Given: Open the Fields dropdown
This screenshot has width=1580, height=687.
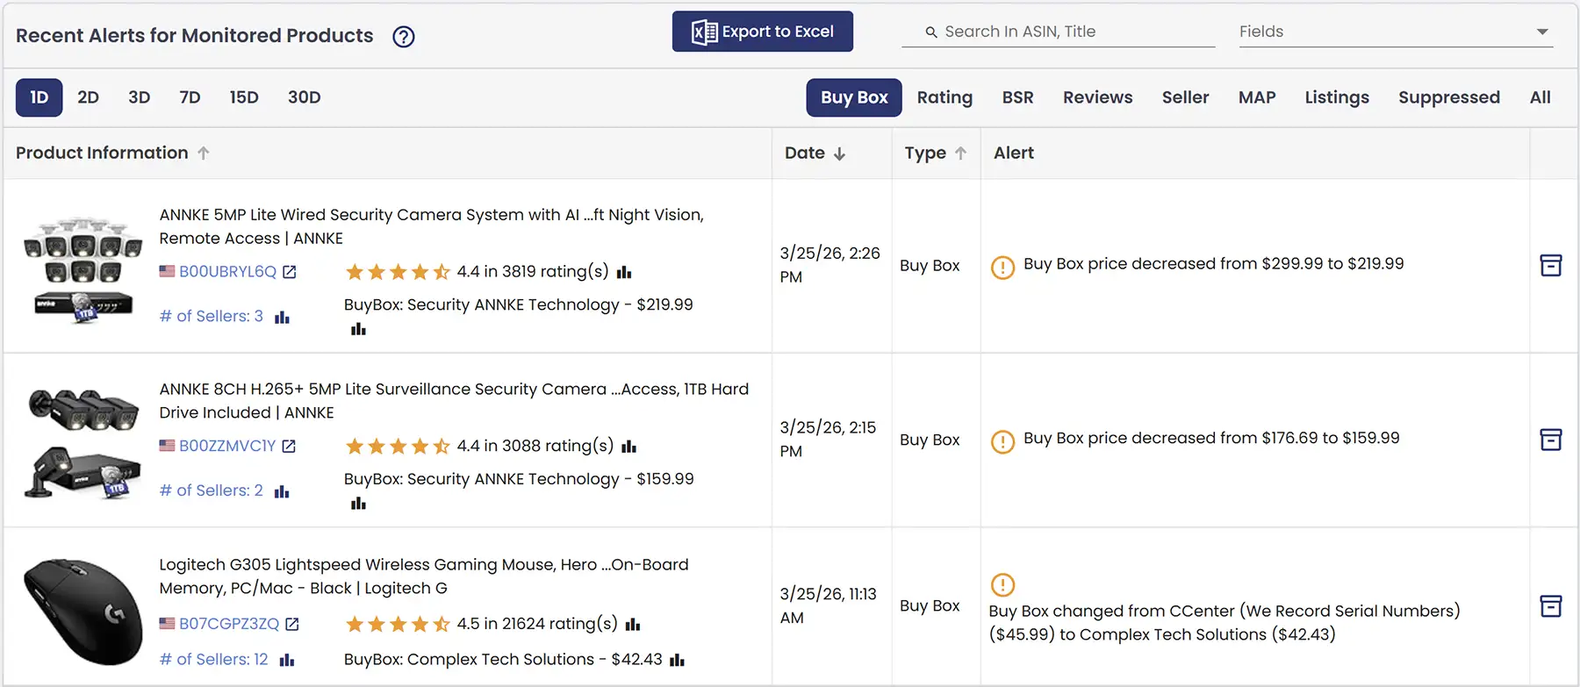Looking at the screenshot, I should 1395,32.
